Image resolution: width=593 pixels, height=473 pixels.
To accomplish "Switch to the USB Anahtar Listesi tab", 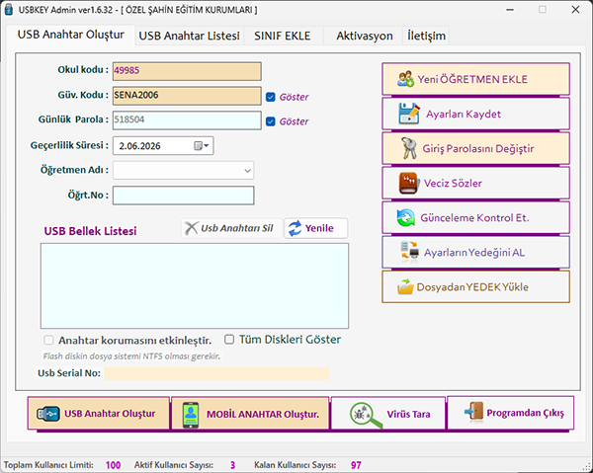I will 188,37.
